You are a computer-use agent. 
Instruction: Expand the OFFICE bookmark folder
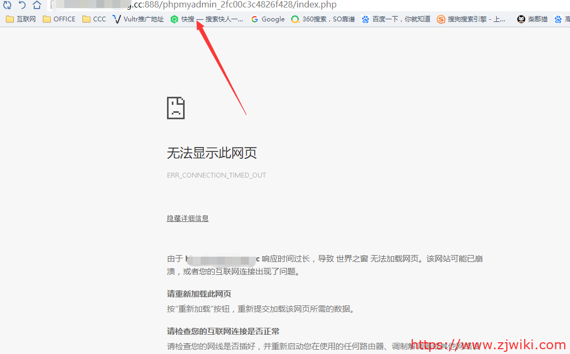59,19
